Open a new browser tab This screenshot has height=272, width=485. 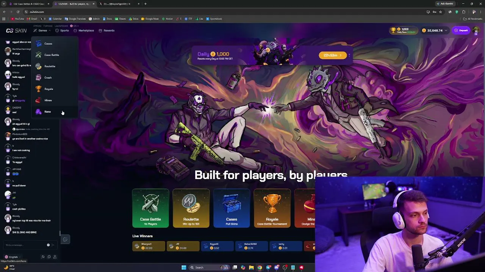point(145,4)
